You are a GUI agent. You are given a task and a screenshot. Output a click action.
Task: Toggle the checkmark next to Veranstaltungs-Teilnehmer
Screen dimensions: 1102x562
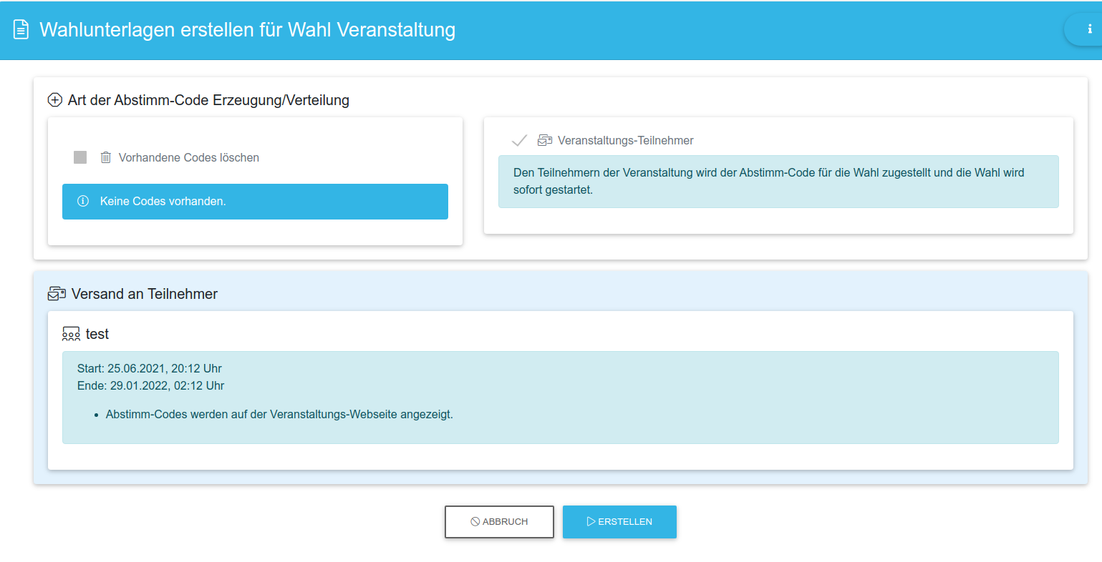[x=519, y=141]
